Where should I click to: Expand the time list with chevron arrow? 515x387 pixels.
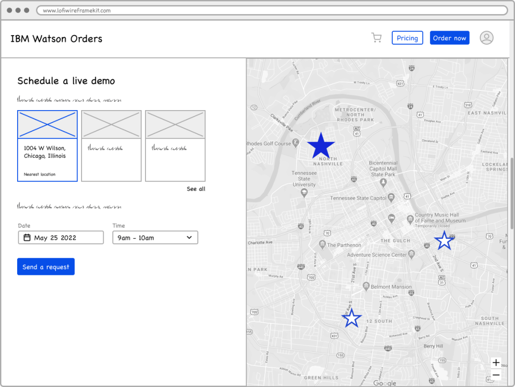click(x=189, y=238)
